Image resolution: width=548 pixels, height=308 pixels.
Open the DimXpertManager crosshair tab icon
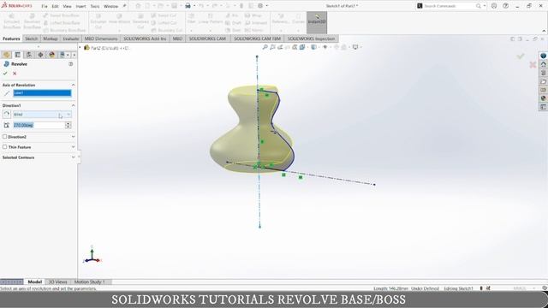click(x=40, y=55)
